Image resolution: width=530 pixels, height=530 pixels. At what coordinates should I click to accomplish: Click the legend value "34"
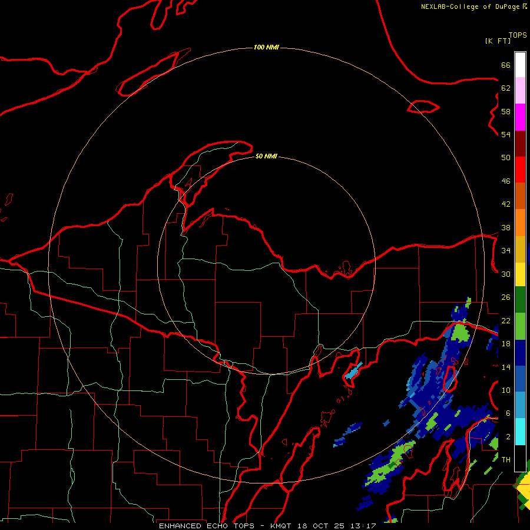[x=506, y=251]
